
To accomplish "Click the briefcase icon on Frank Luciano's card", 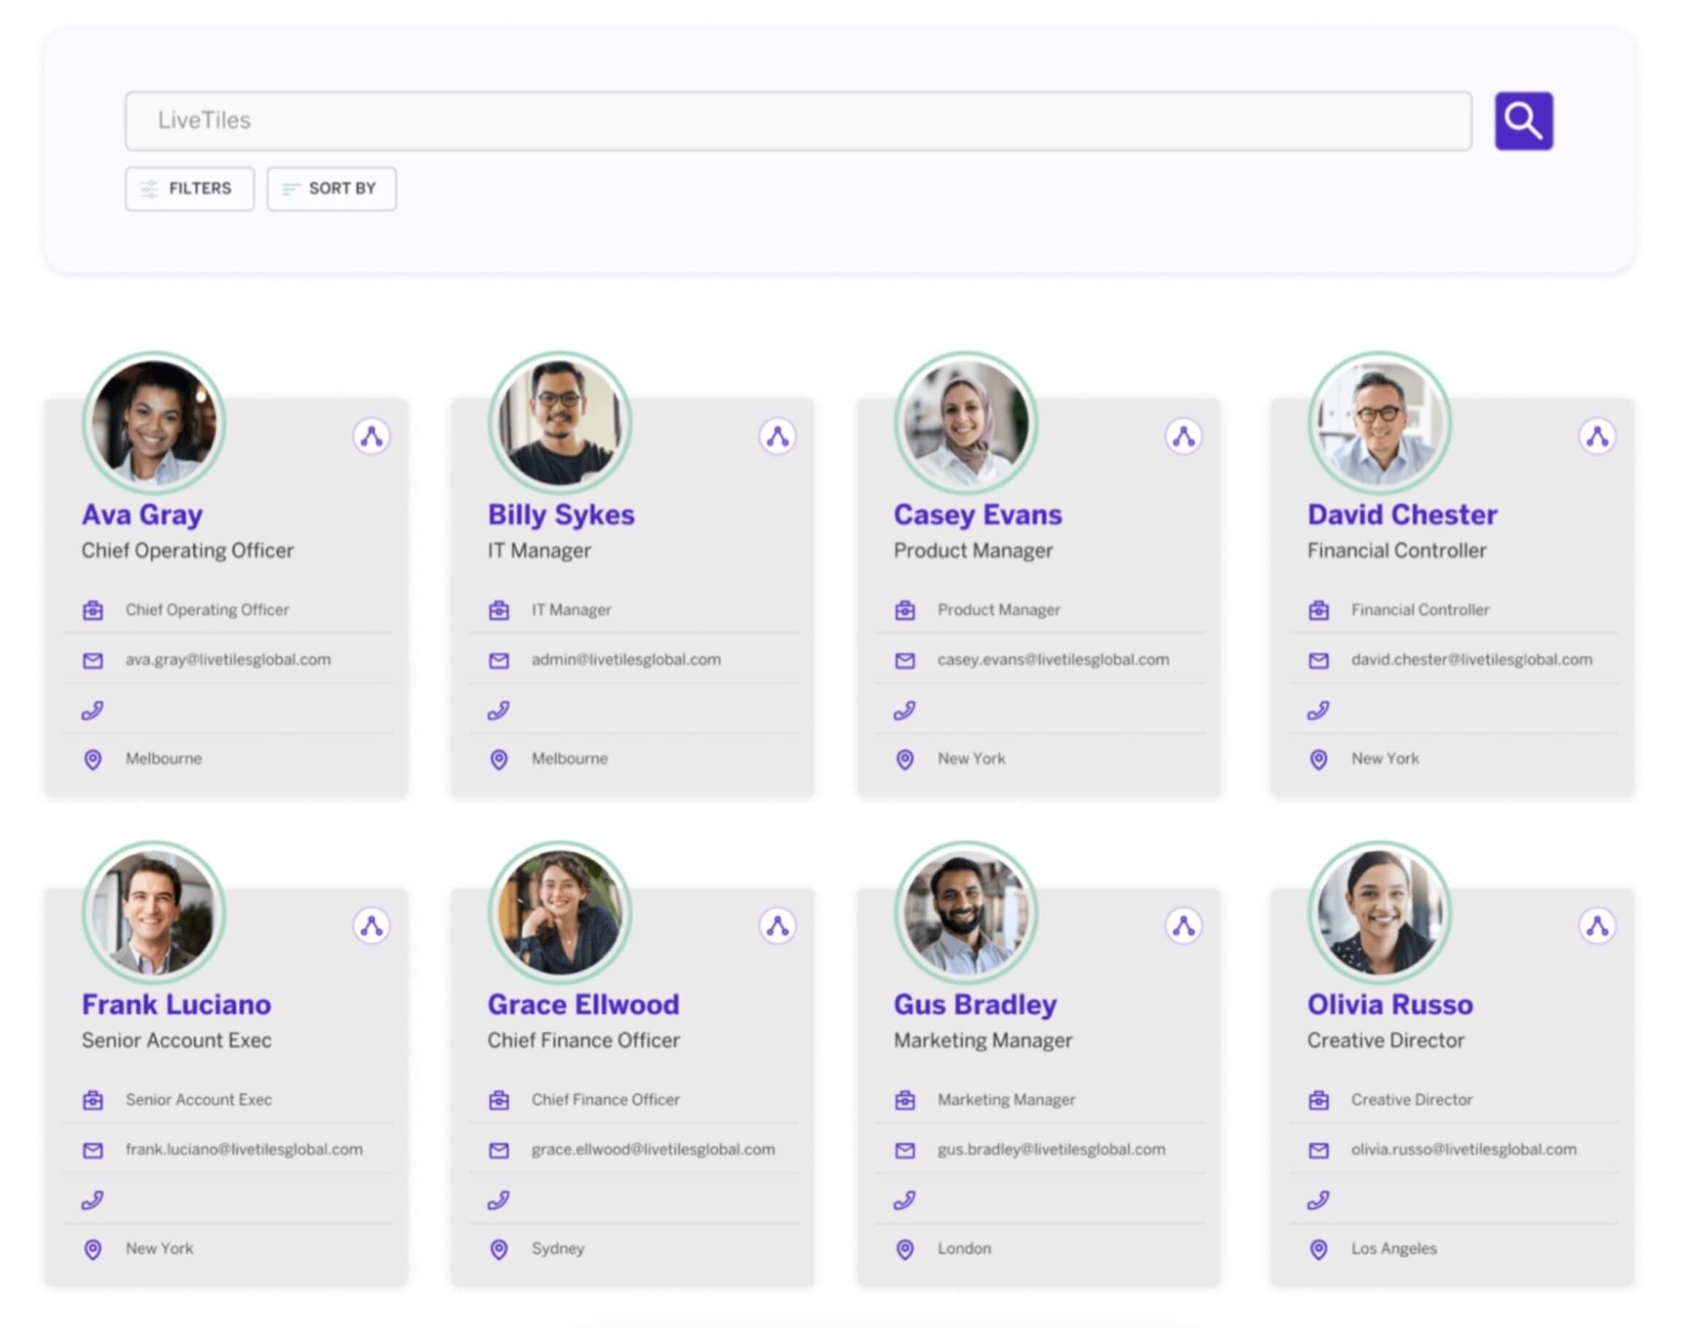I will click(93, 1101).
